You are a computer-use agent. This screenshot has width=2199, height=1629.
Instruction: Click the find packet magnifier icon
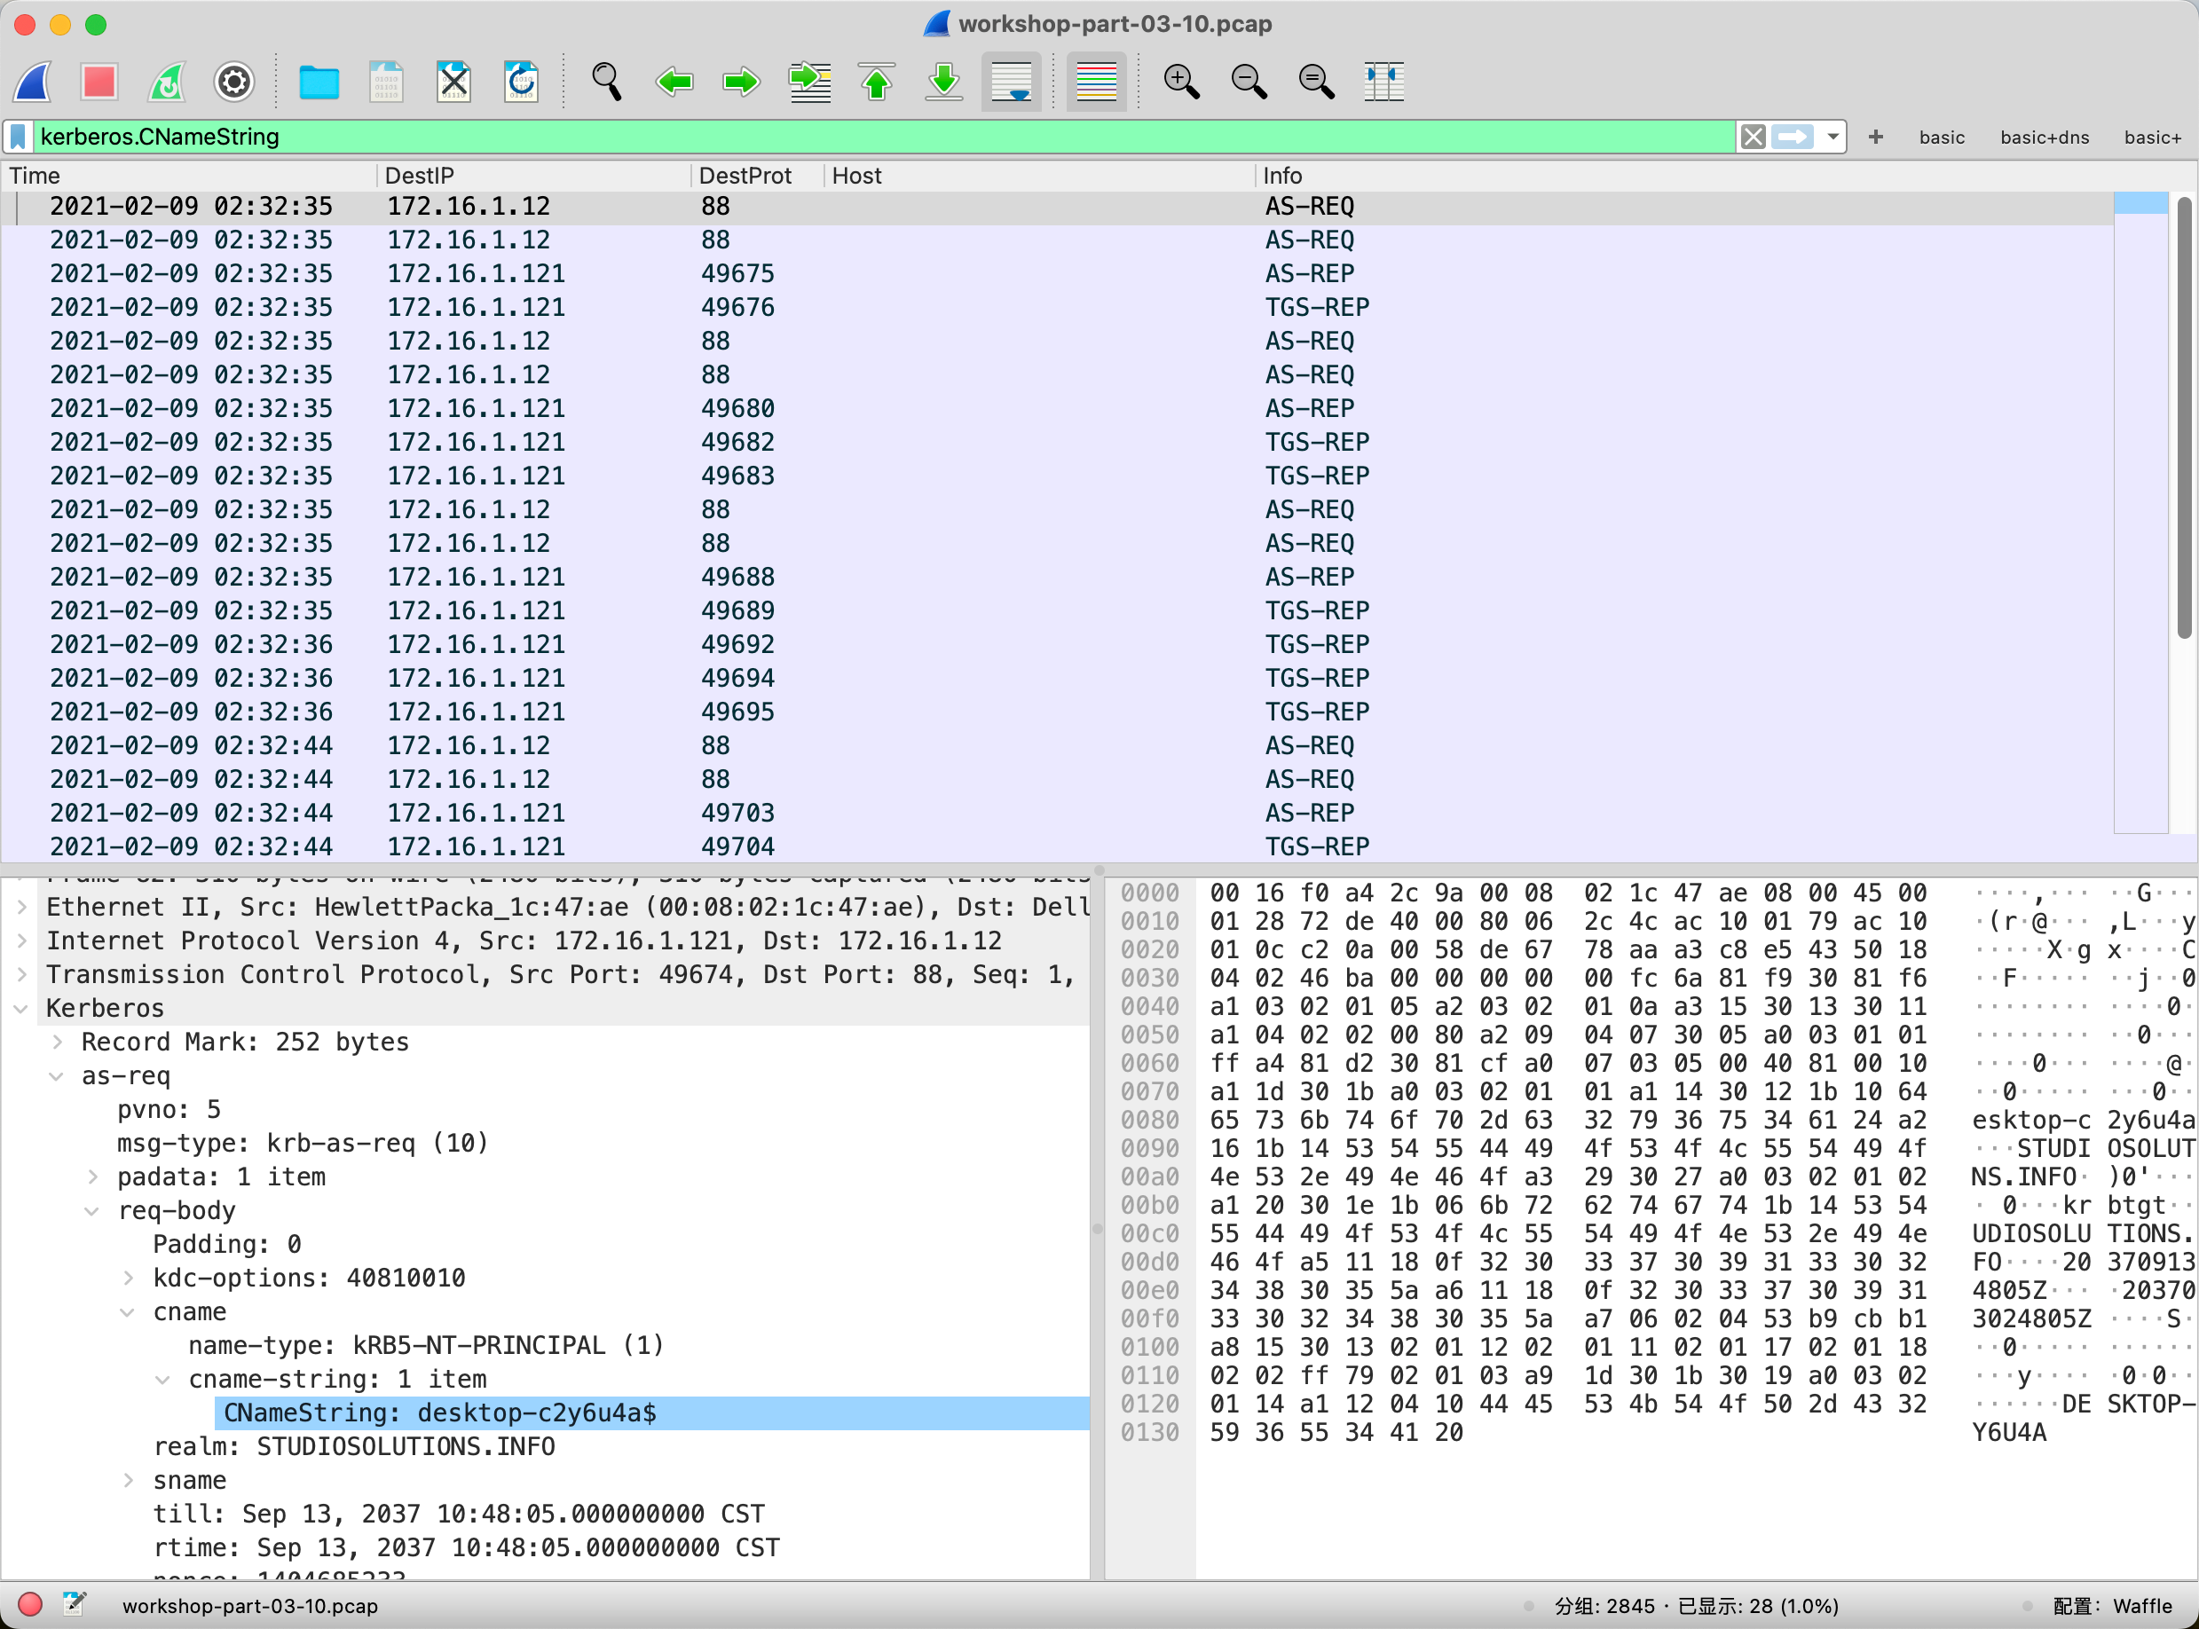tap(606, 82)
